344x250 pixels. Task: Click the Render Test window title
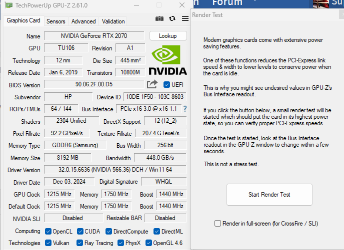coord(207,15)
